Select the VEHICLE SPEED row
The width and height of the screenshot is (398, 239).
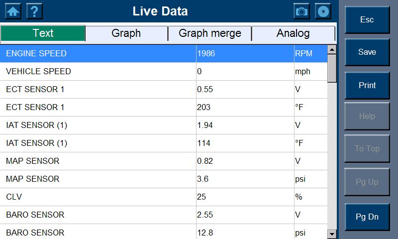164,72
